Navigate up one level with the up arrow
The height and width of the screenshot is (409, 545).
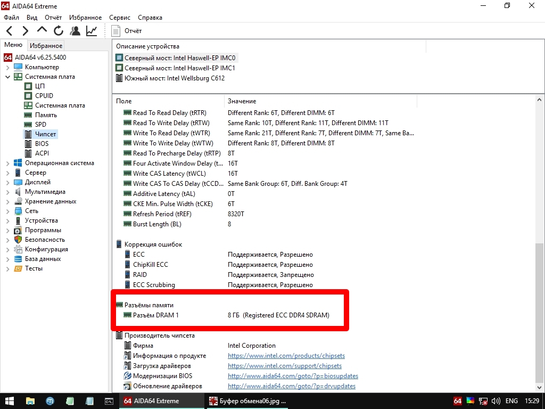pos(42,30)
